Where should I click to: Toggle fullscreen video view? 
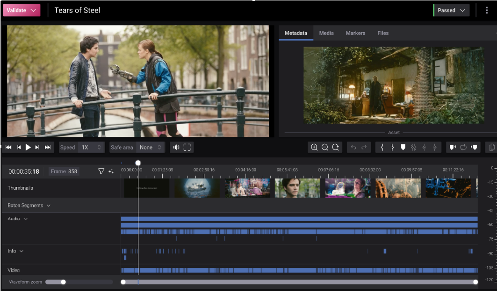tap(187, 148)
